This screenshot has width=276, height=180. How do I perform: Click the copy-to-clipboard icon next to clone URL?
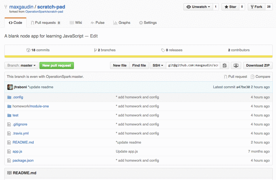tap(225, 65)
